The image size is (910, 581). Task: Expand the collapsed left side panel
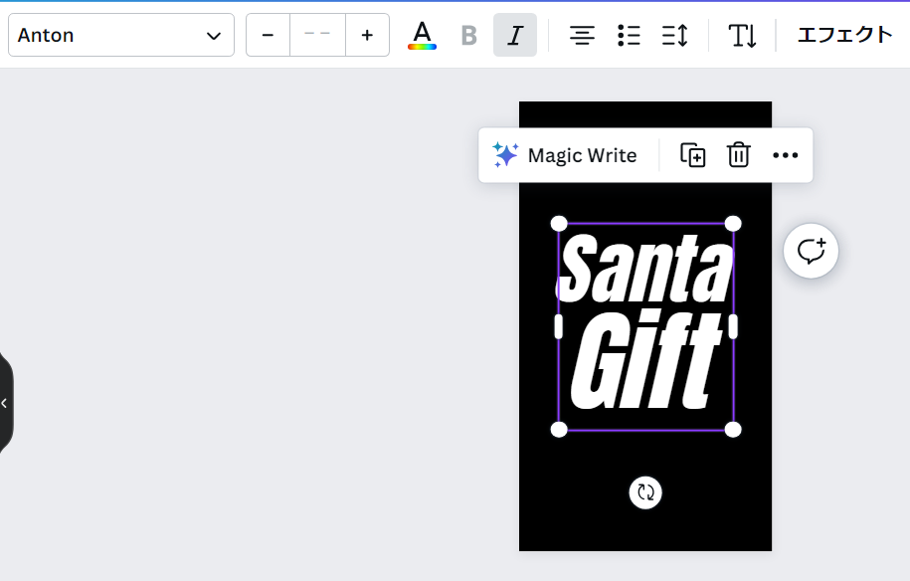click(x=5, y=403)
